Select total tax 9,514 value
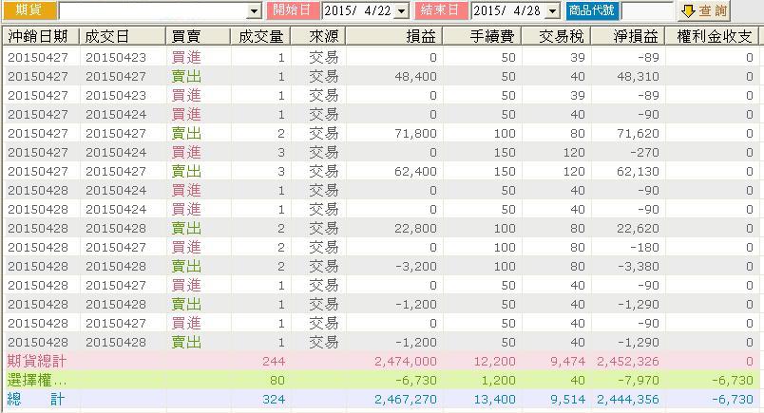Viewport: 764px width, 413px height. (x=567, y=400)
